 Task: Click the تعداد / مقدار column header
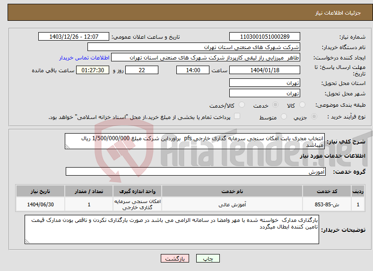89,191
